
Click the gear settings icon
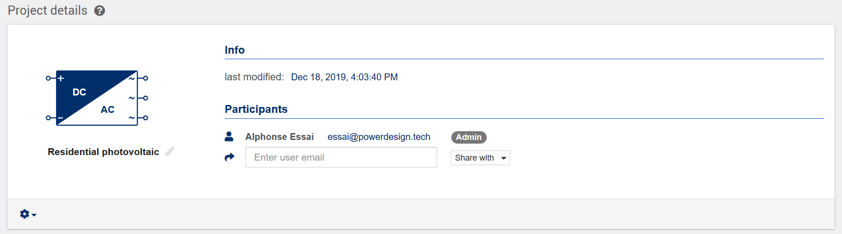25,214
